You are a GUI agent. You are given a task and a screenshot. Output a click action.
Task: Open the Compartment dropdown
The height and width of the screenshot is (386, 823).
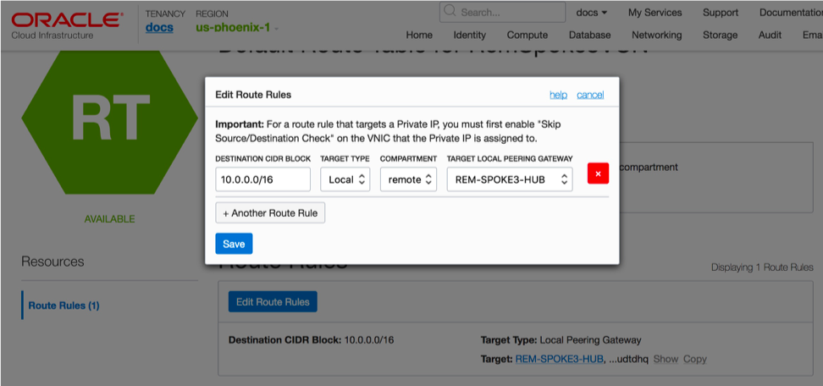pos(408,179)
